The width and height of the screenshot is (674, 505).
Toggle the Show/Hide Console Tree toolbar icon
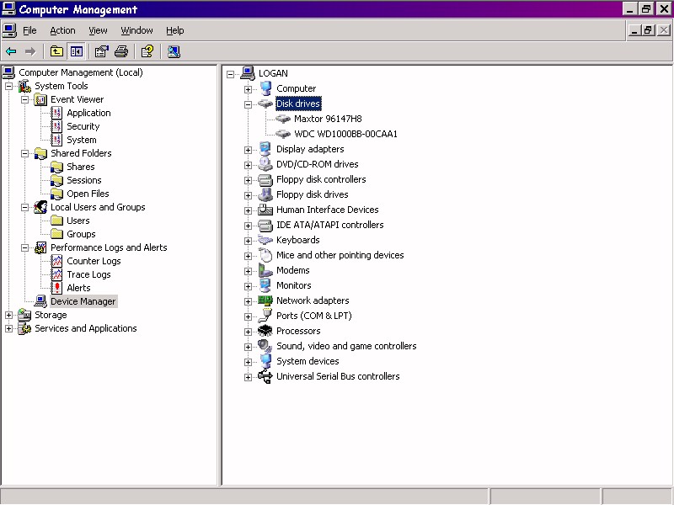(x=77, y=52)
